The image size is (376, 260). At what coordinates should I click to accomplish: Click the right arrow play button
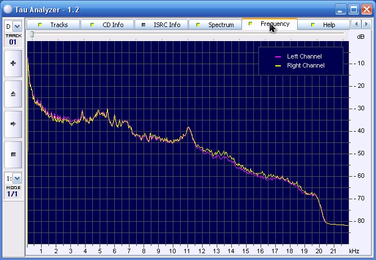(13, 124)
